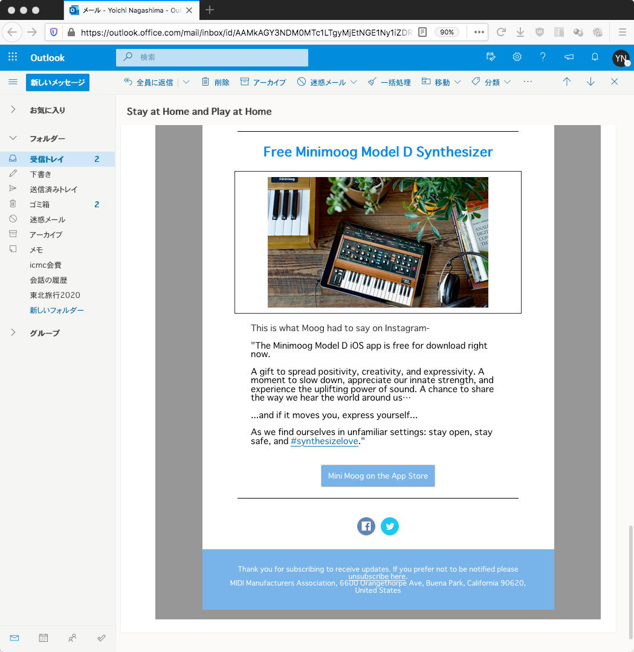634x652 pixels.
Task: Open a new browser tab with plus
Action: pyautogui.click(x=210, y=10)
